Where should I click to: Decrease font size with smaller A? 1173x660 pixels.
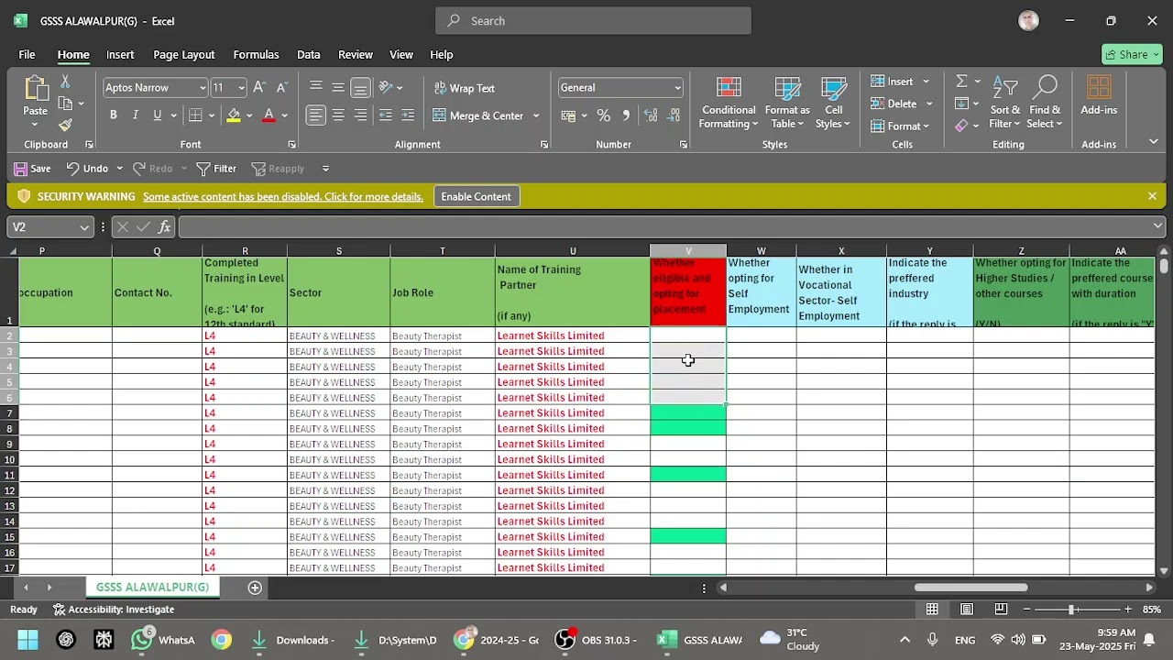pos(281,87)
